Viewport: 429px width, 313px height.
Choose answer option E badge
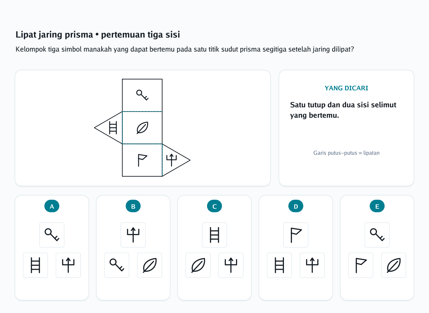(377, 206)
